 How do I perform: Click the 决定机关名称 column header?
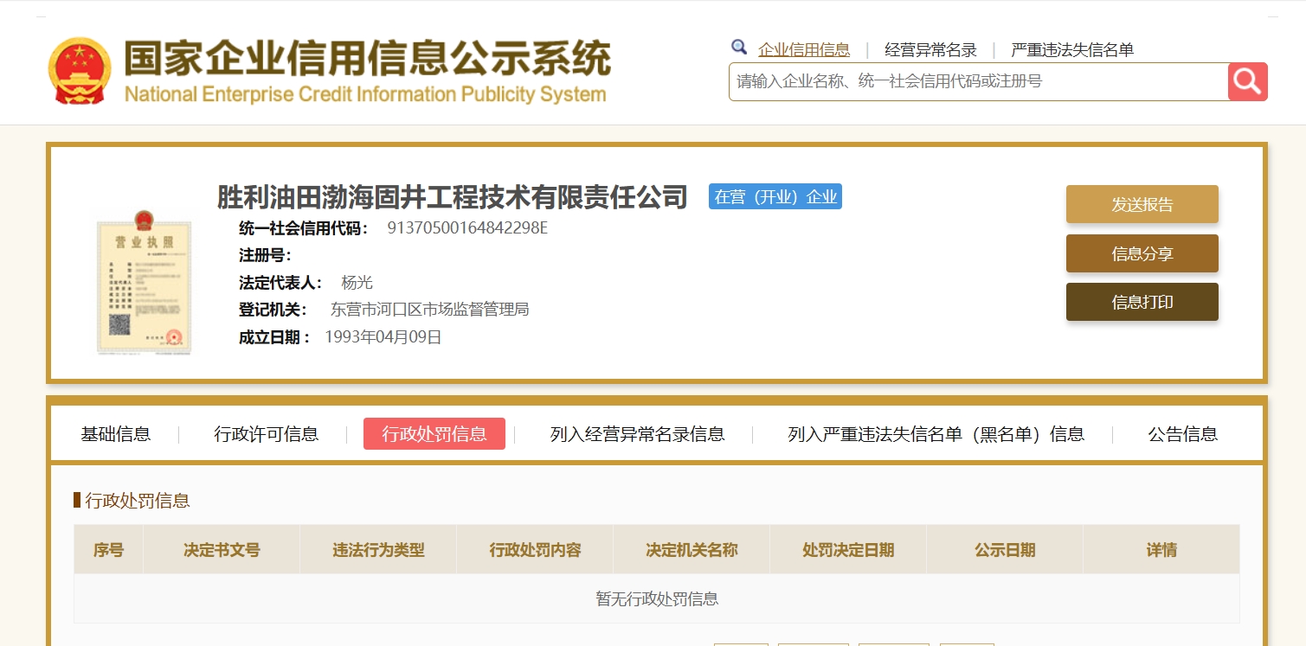click(692, 550)
